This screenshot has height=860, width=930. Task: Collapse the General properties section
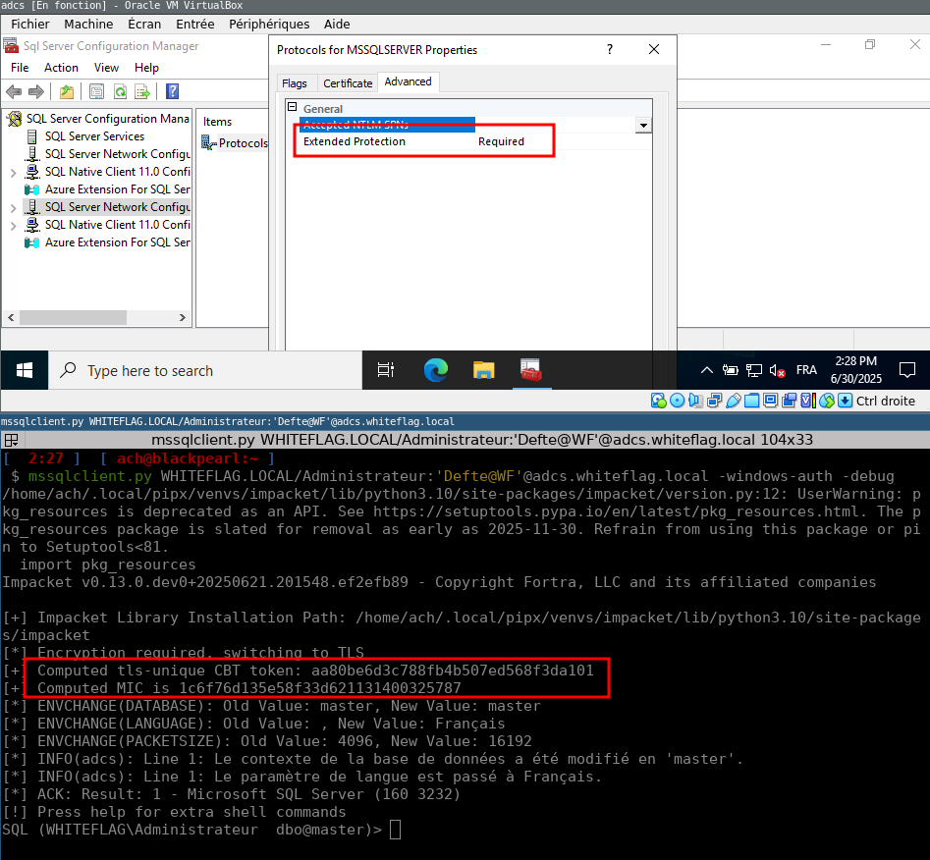(x=292, y=108)
